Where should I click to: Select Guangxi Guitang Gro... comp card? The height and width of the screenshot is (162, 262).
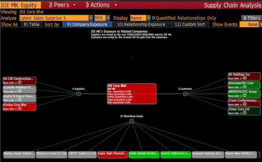[208, 154]
